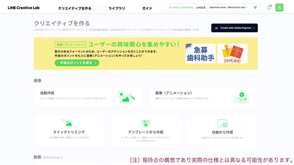The image size is (294, 165).
Task: Open the ガイド menu tab
Action: [x=147, y=8]
